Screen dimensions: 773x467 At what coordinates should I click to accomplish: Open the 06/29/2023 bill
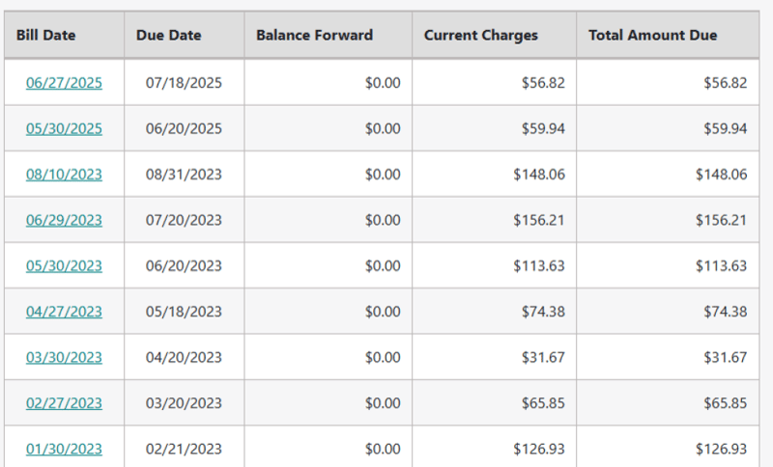point(64,220)
